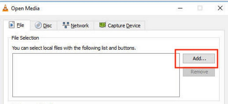
Task: Click inside the empty file selection list
Action: (x=96, y=75)
